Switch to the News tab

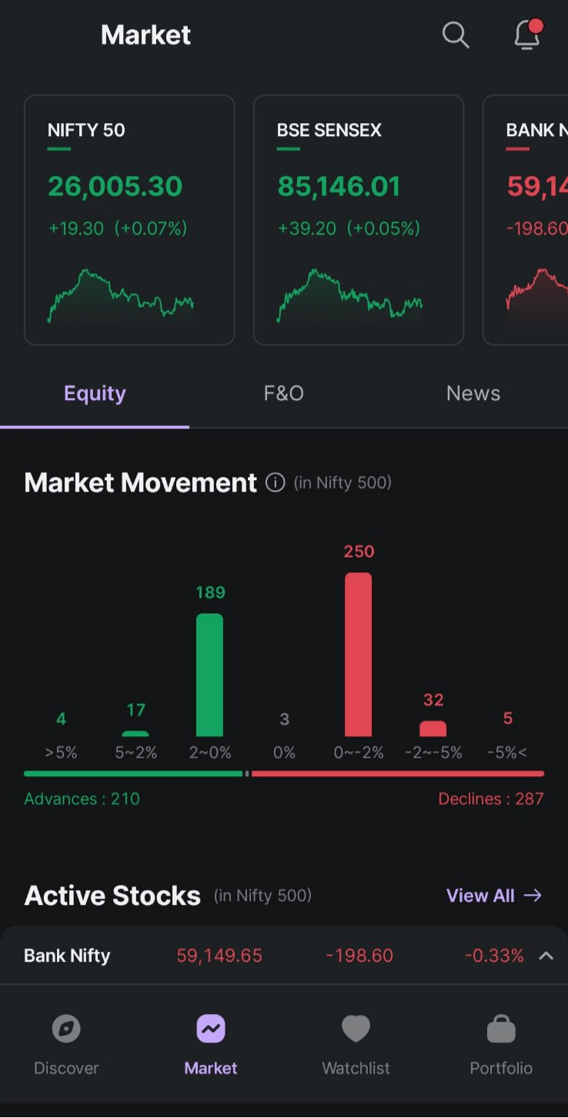click(x=473, y=393)
